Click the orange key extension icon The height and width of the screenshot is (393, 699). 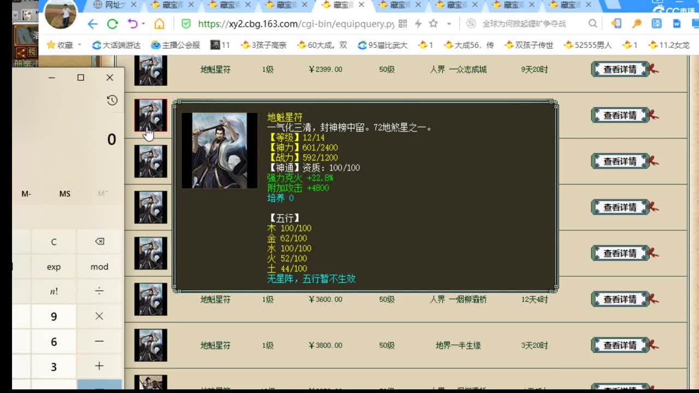coord(637,24)
